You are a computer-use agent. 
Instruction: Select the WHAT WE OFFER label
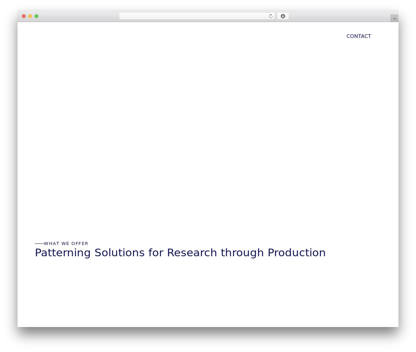click(66, 244)
